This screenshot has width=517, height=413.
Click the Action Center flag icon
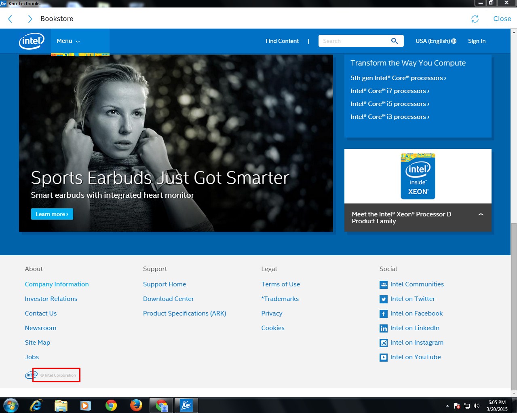pyautogui.click(x=457, y=406)
